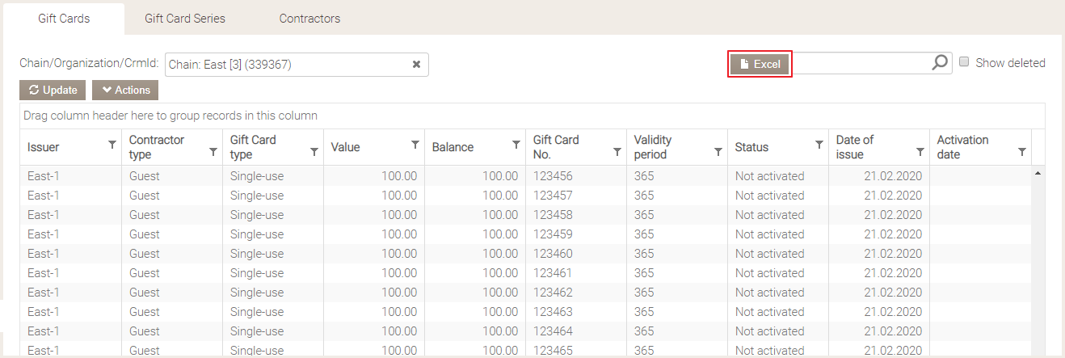Image resolution: width=1065 pixels, height=358 pixels.
Task: Open filter for Contractor type column
Action: [x=213, y=151]
